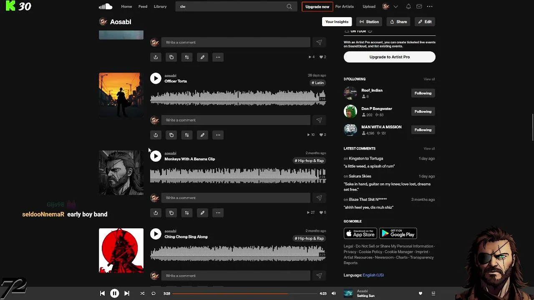This screenshot has width=534, height=300.
Task: Unfollow MAN WITH A MISSION
Action: click(423, 130)
